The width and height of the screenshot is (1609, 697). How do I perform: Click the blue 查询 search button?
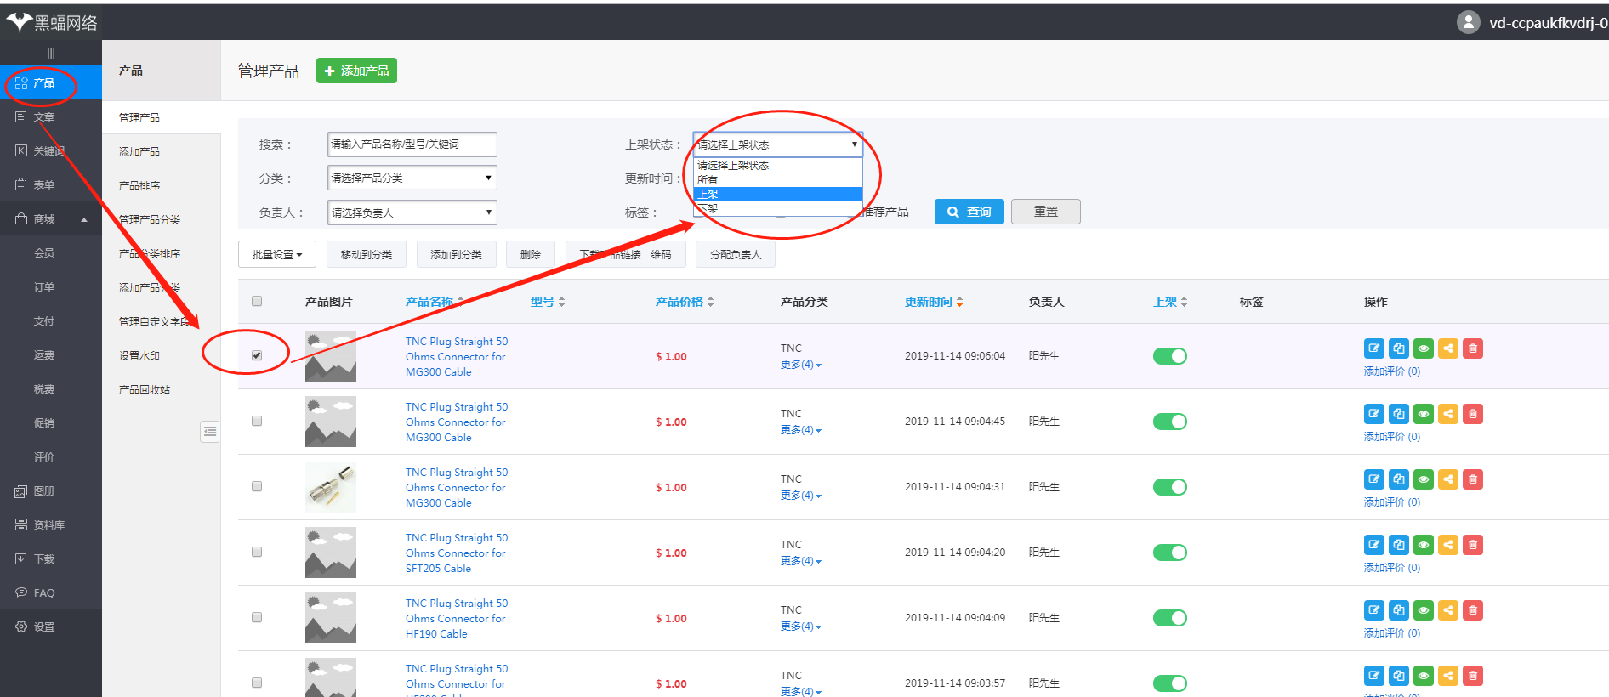coord(969,212)
